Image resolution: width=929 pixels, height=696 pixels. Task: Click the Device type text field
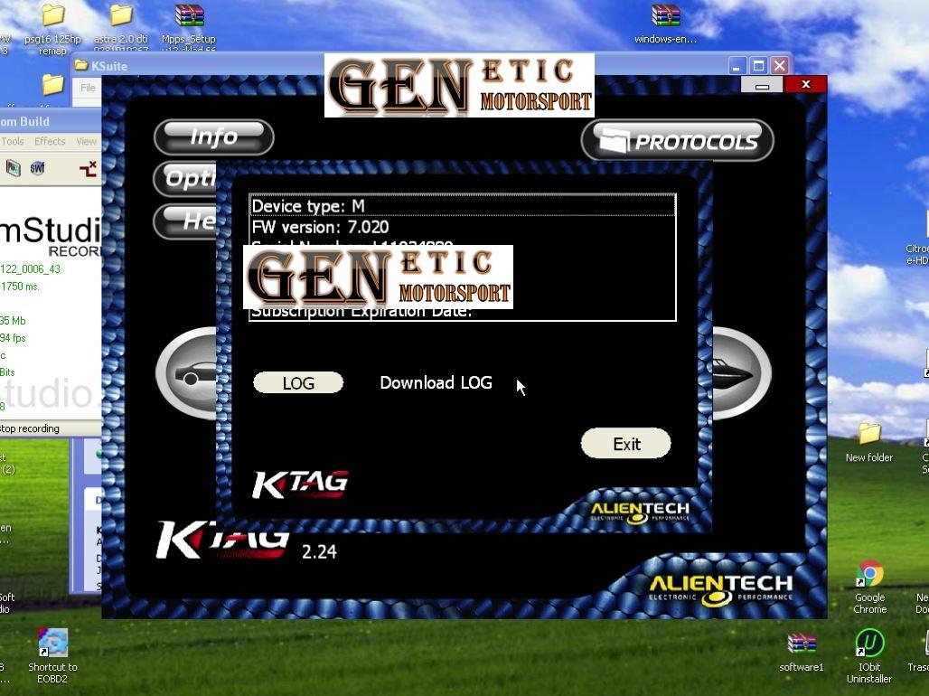tap(462, 206)
